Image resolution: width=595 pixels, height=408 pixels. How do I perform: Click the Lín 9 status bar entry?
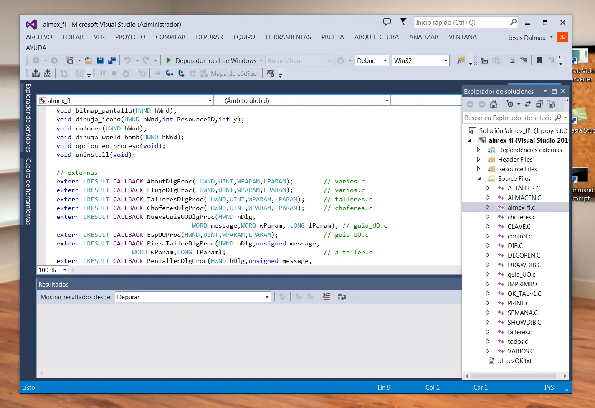(384, 387)
